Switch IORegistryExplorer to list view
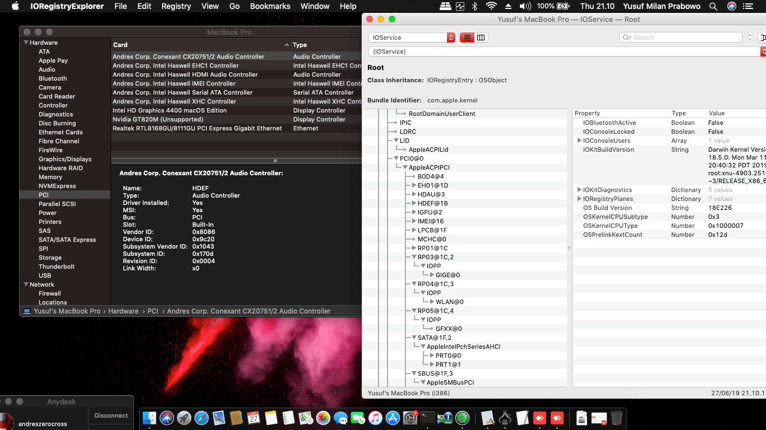Screen dimensions: 766x430 click(x=467, y=38)
